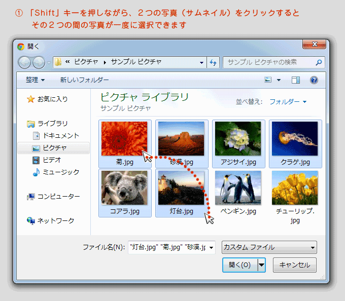Select ドキュメント library

pyautogui.click(x=61, y=136)
